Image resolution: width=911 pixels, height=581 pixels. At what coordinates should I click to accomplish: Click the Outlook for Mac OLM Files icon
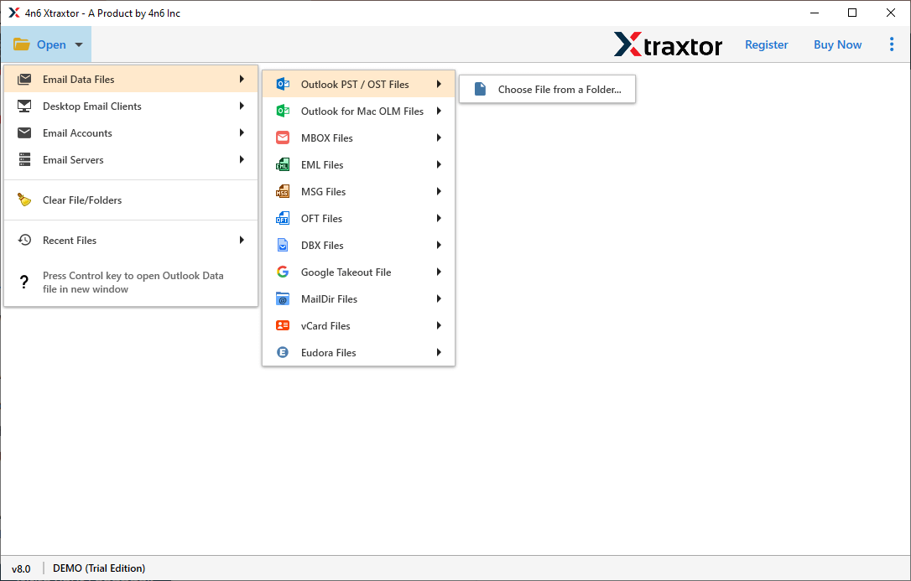(284, 111)
